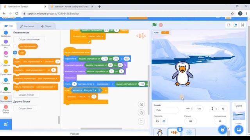Zoom out of the code workspace
The image size is (250, 140).
click(141, 113)
